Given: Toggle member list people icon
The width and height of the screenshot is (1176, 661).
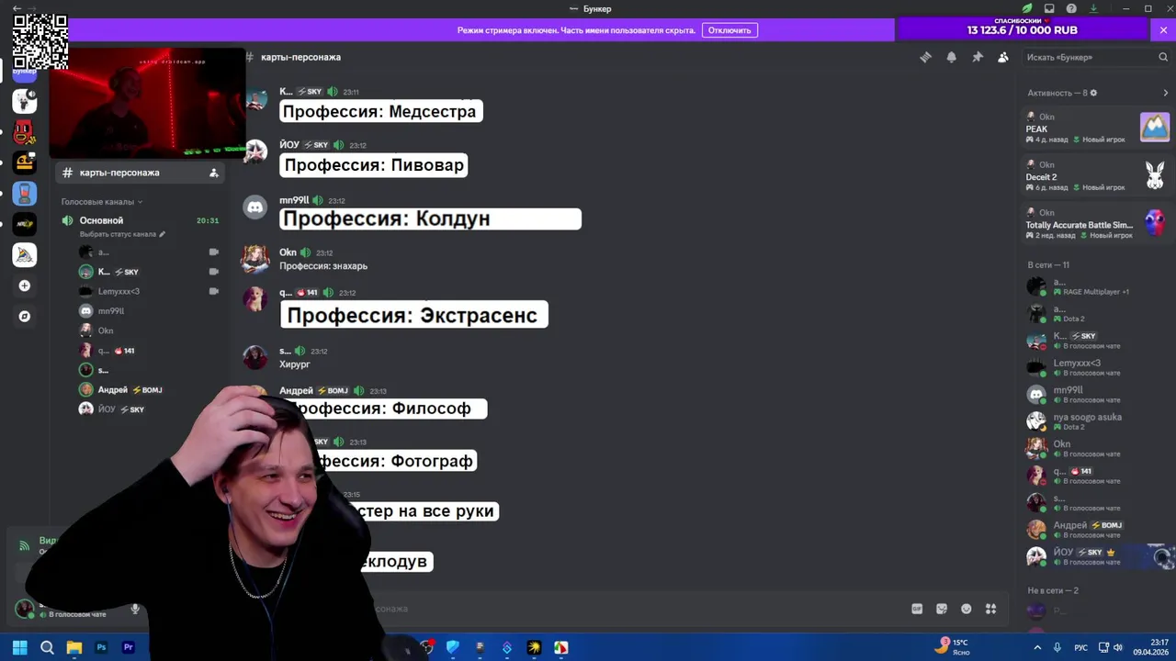Looking at the screenshot, I should 1003,57.
